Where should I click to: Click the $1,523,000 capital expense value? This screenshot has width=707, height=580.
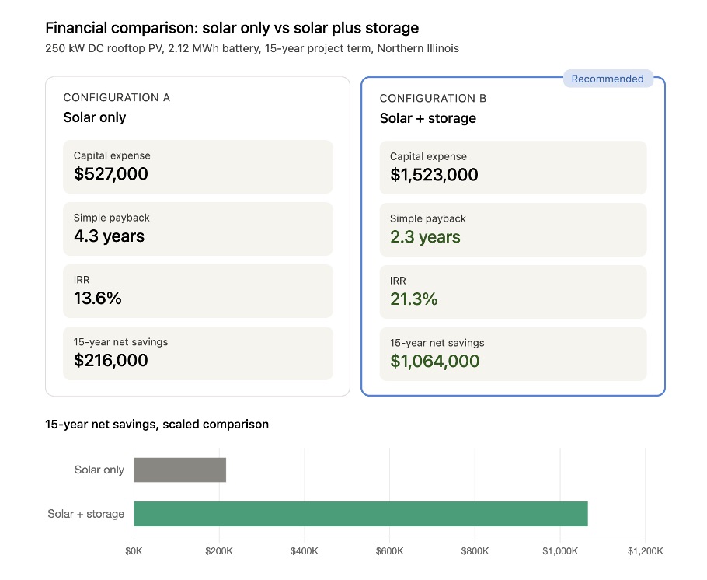point(434,175)
